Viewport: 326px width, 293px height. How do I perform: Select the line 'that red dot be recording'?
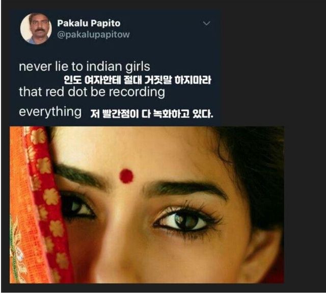(92, 92)
